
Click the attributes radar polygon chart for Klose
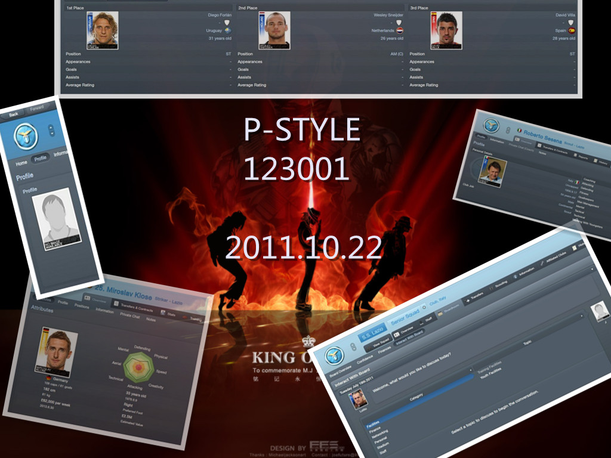coord(138,367)
